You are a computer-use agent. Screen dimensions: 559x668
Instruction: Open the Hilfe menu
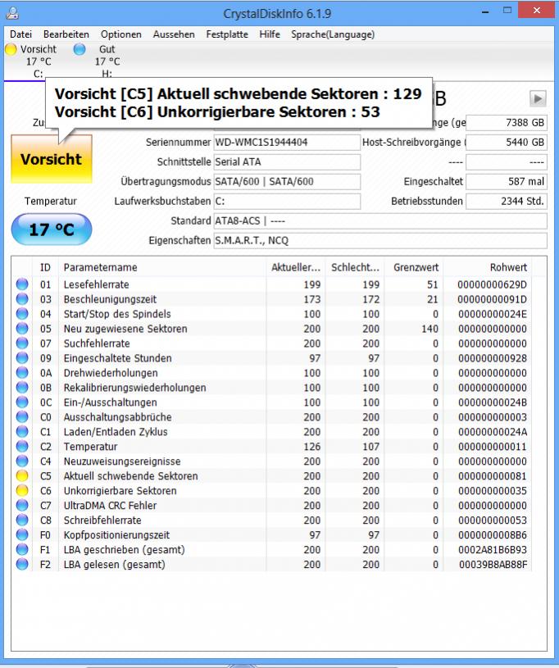click(x=270, y=34)
